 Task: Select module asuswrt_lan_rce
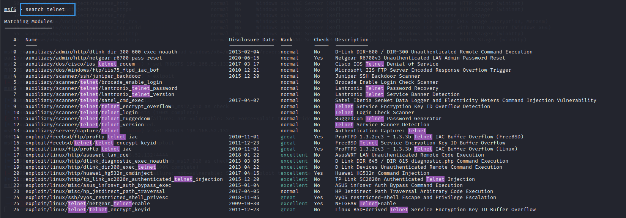[77, 155]
